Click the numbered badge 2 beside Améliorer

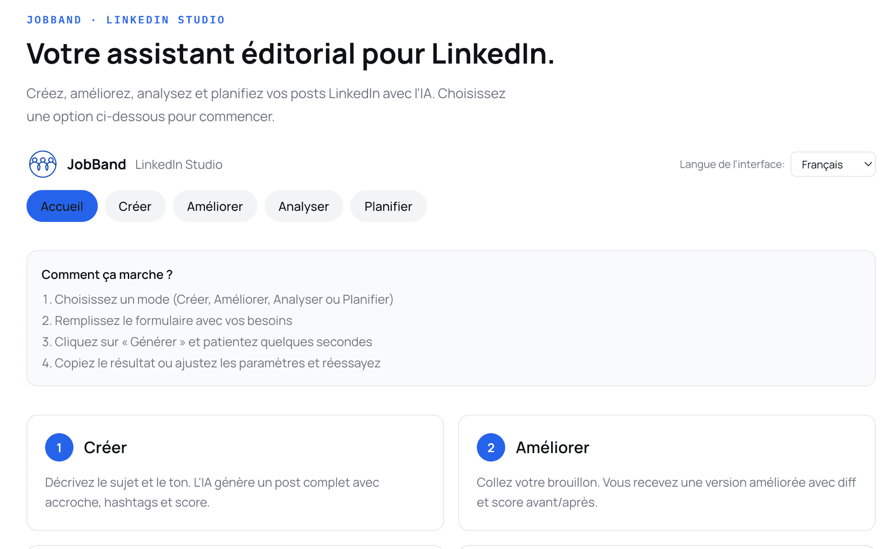pos(490,447)
